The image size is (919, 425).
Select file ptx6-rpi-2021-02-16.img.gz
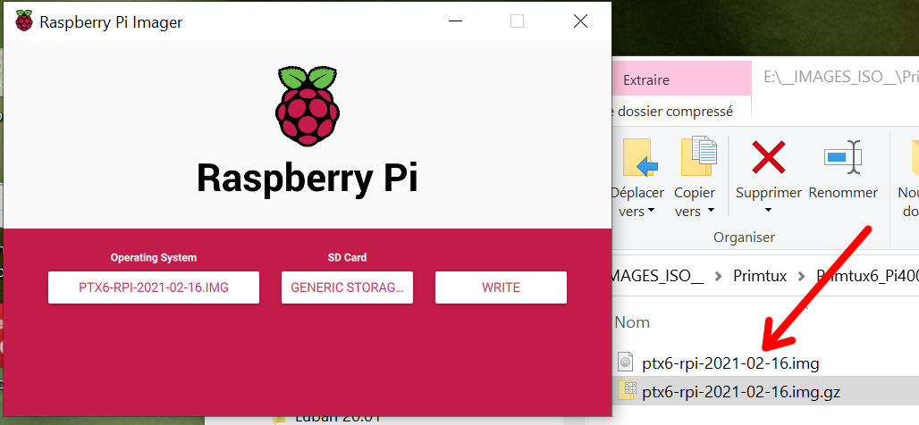[x=741, y=391]
